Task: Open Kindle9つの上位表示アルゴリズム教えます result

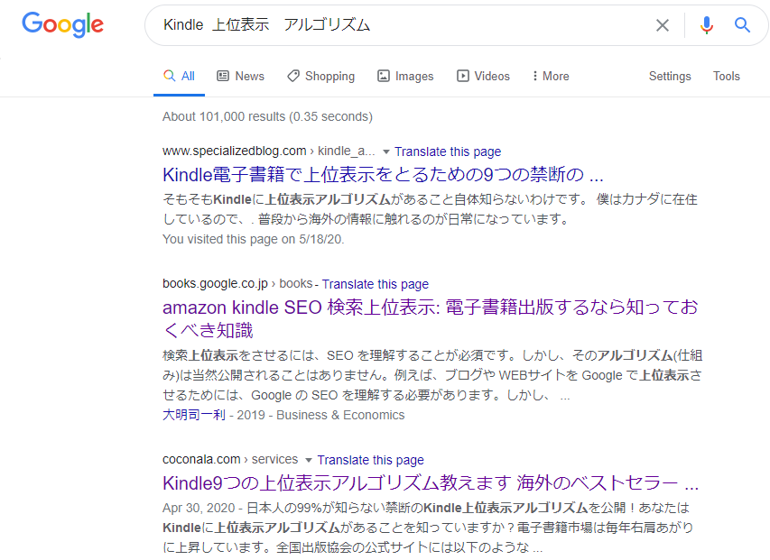Action: [431, 483]
